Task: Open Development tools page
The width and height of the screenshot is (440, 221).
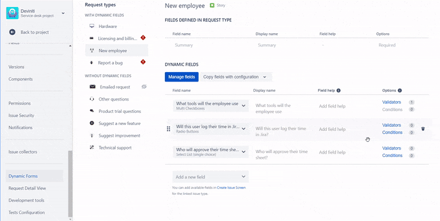Action: [x=26, y=200]
